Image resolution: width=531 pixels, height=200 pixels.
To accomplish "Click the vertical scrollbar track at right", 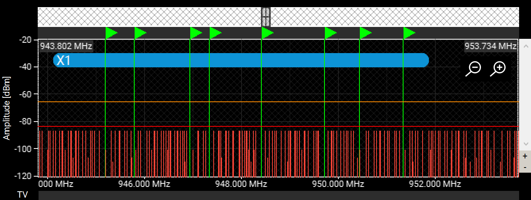I will [x=525, y=91].
